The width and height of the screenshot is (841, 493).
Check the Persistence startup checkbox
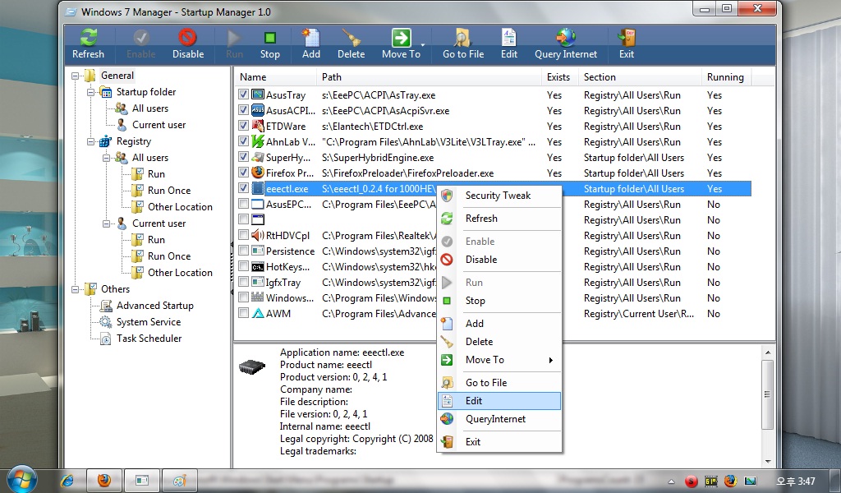243,251
